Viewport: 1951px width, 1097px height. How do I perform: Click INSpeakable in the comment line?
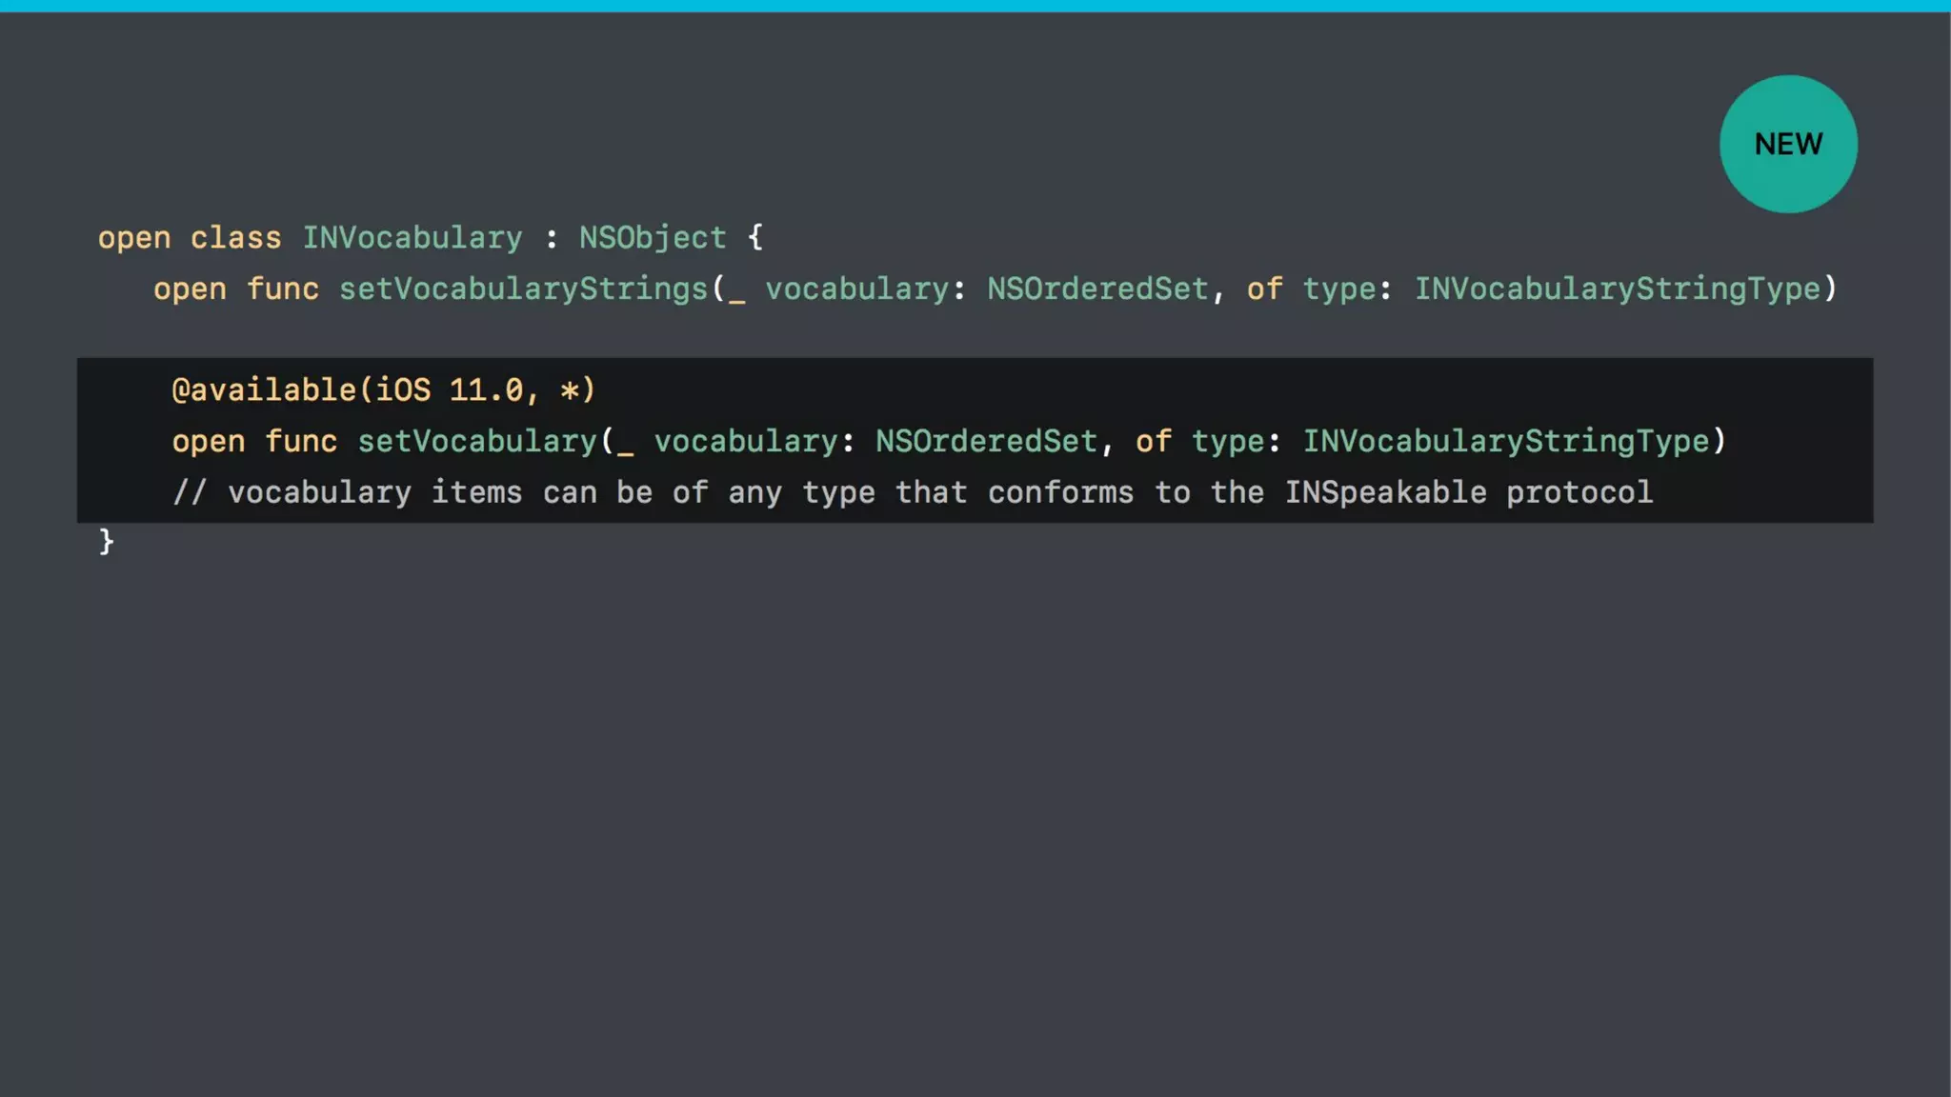(x=1385, y=492)
